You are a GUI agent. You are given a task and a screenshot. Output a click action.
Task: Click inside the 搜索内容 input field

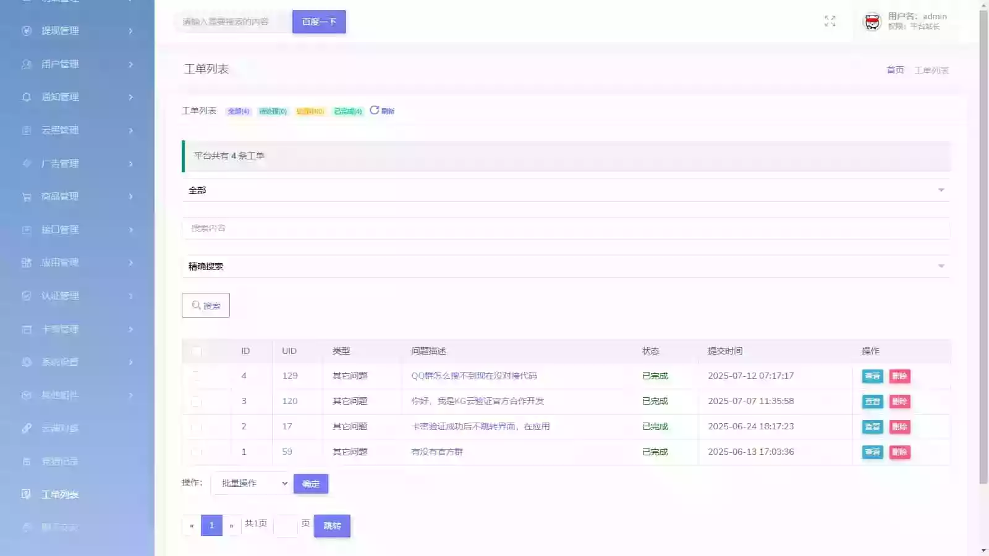(433, 229)
